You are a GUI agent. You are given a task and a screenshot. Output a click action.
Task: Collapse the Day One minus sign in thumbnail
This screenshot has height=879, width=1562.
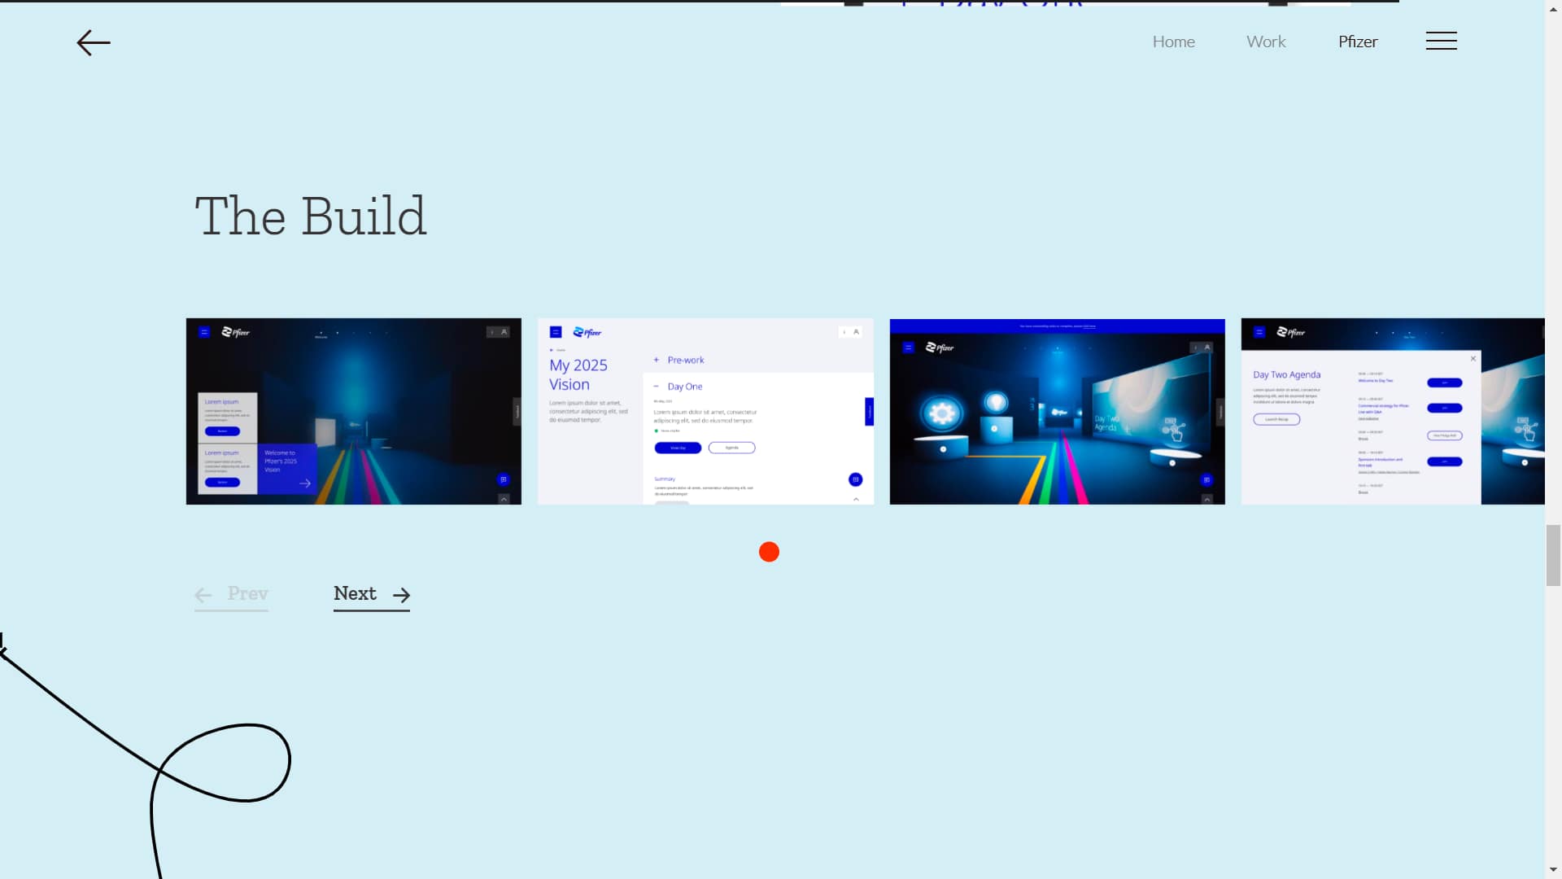point(656,387)
